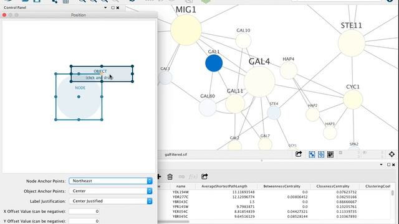Select the STE4 node
This screenshot has width=399, height=224.
pyautogui.click(x=274, y=113)
